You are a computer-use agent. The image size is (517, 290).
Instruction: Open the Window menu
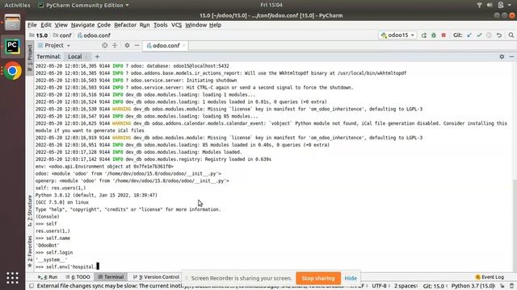195,25
